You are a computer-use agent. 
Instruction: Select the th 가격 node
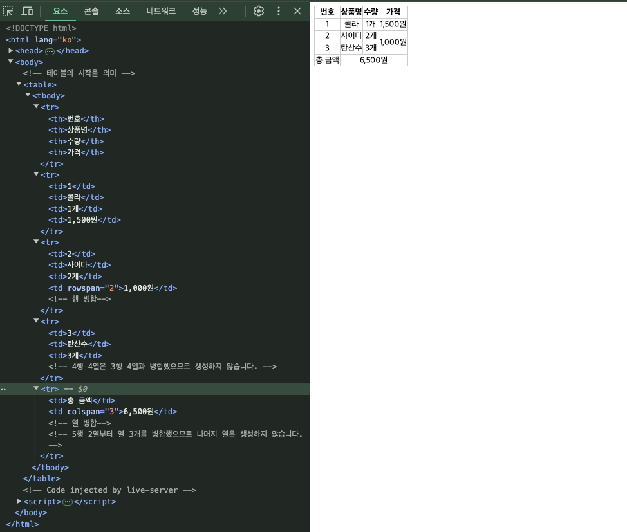coord(76,152)
